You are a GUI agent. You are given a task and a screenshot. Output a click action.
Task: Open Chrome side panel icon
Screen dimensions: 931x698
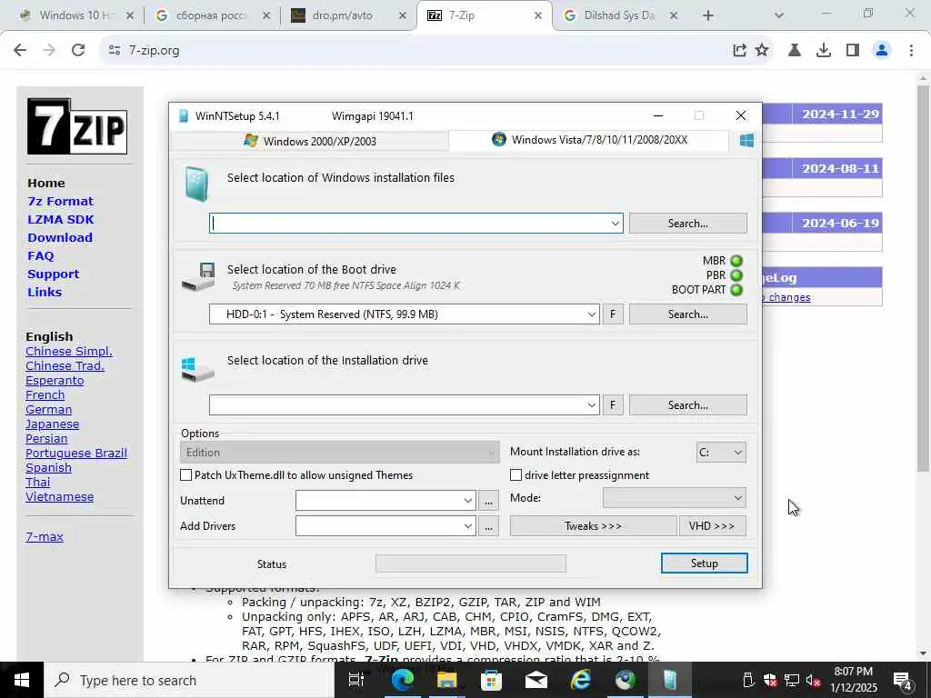tap(853, 51)
